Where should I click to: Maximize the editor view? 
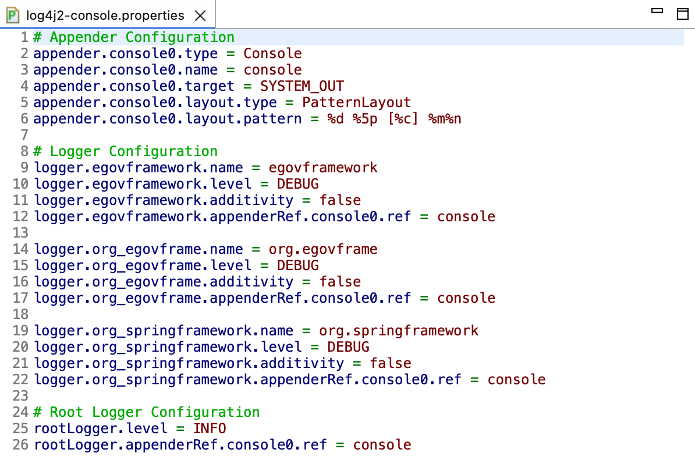point(682,13)
